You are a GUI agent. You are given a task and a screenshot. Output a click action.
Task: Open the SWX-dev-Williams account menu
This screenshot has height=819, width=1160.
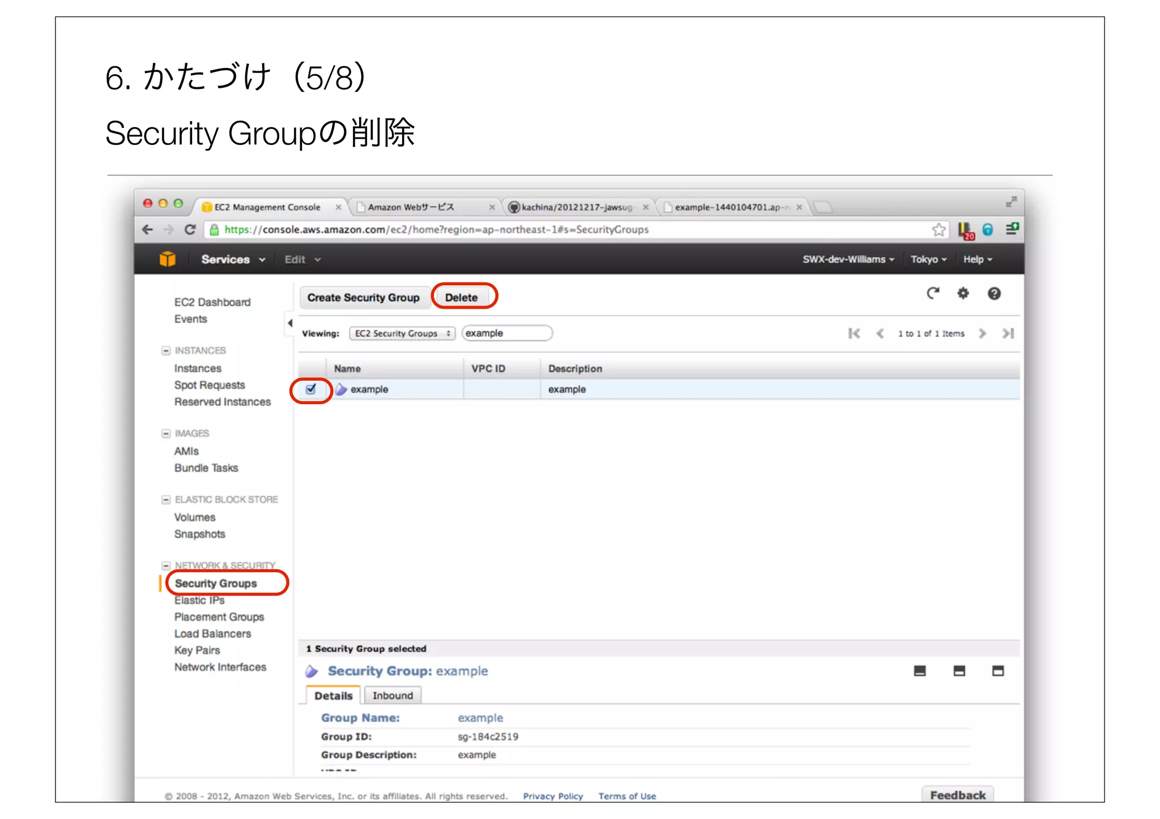tap(848, 259)
